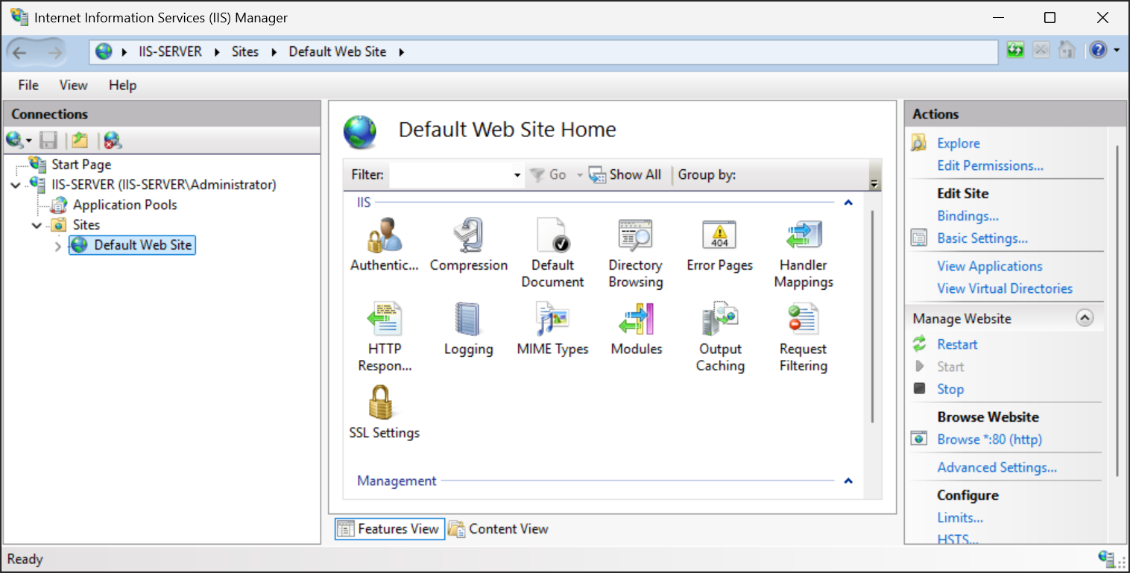Collapse the Manage Website actions section
Viewport: 1130px width, 573px height.
coord(1085,318)
